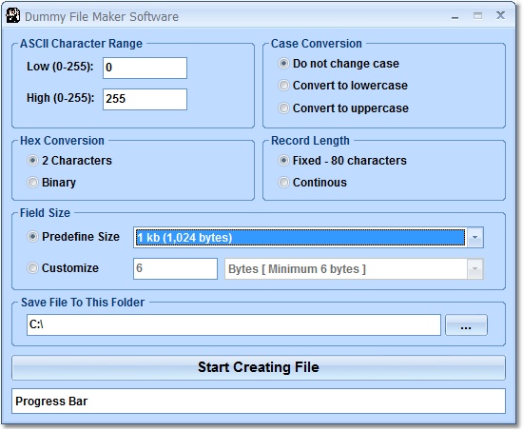Viewport: 523px width, 431px height.
Task: Browse for folder with ellipsis button
Action: pos(466,324)
